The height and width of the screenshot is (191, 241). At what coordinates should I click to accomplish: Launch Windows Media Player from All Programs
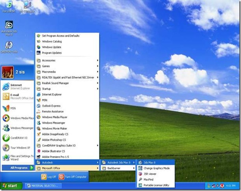pyautogui.click(x=67, y=117)
